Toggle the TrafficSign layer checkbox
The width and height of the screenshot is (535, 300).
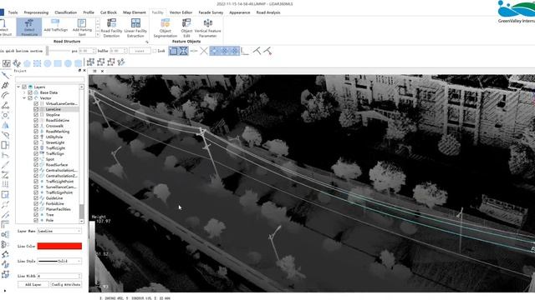click(x=36, y=153)
